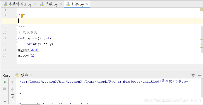Screen dimensions: 203x105
Task: Toggle soft-wrap in the Run console
Action: [12, 96]
